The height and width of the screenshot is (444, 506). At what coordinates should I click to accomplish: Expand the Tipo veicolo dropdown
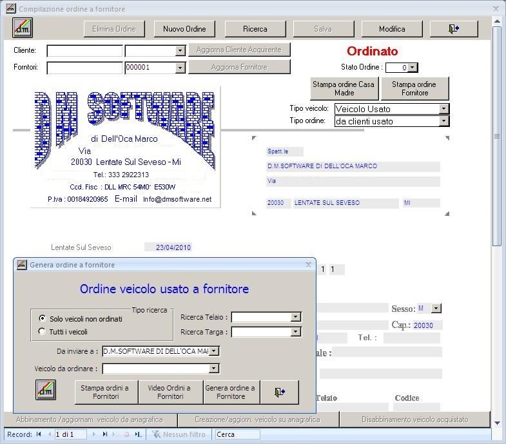[444, 109]
